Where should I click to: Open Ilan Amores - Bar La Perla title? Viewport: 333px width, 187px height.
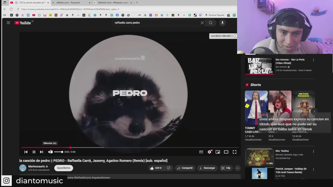tap(290, 61)
